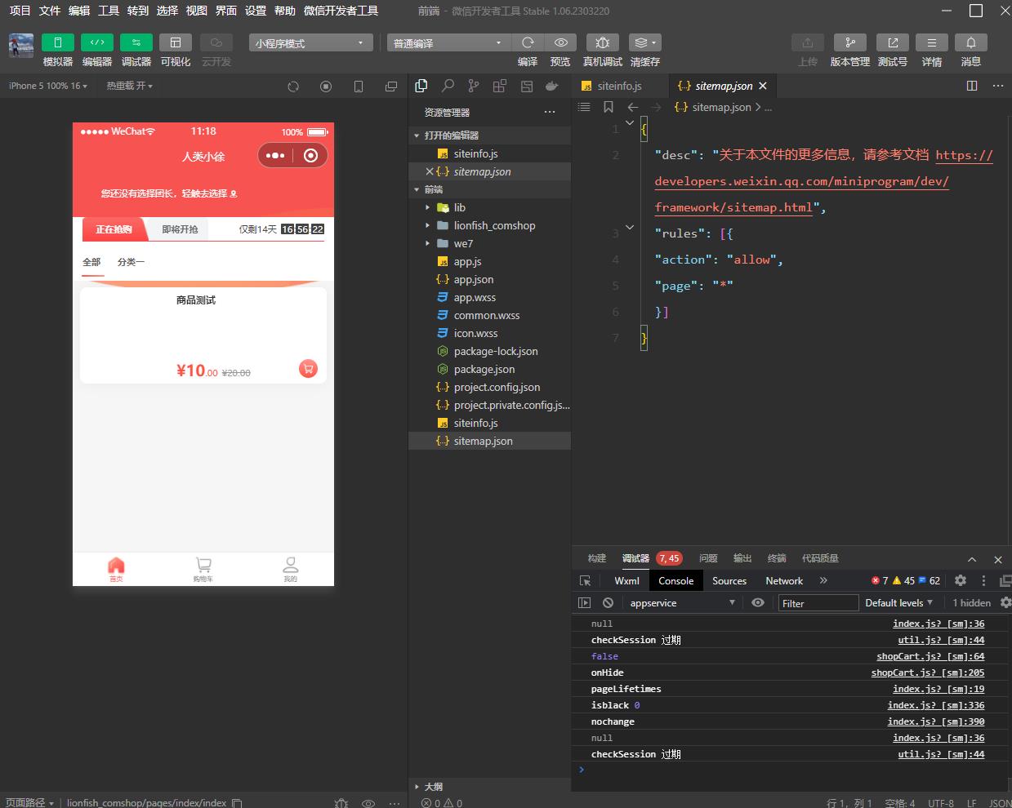Open the iPhone 5 device selector dropdown
This screenshot has height=808, width=1012.
[48, 86]
